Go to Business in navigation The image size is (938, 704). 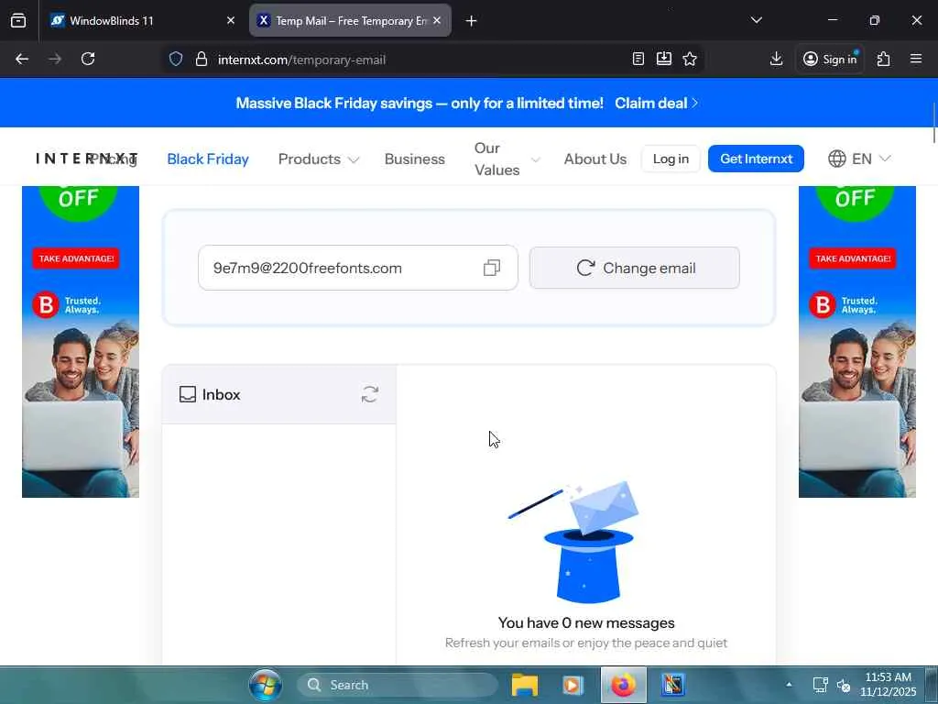[415, 159]
